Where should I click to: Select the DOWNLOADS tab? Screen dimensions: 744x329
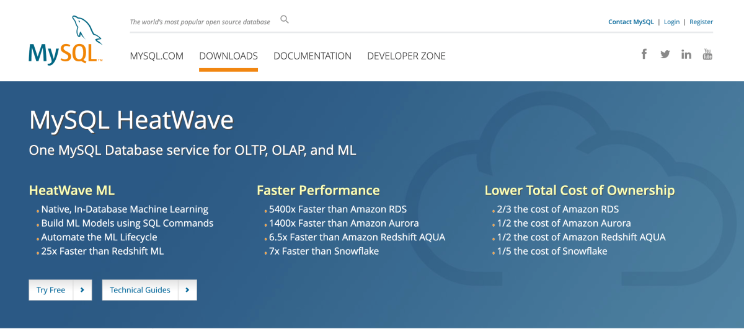pos(228,56)
